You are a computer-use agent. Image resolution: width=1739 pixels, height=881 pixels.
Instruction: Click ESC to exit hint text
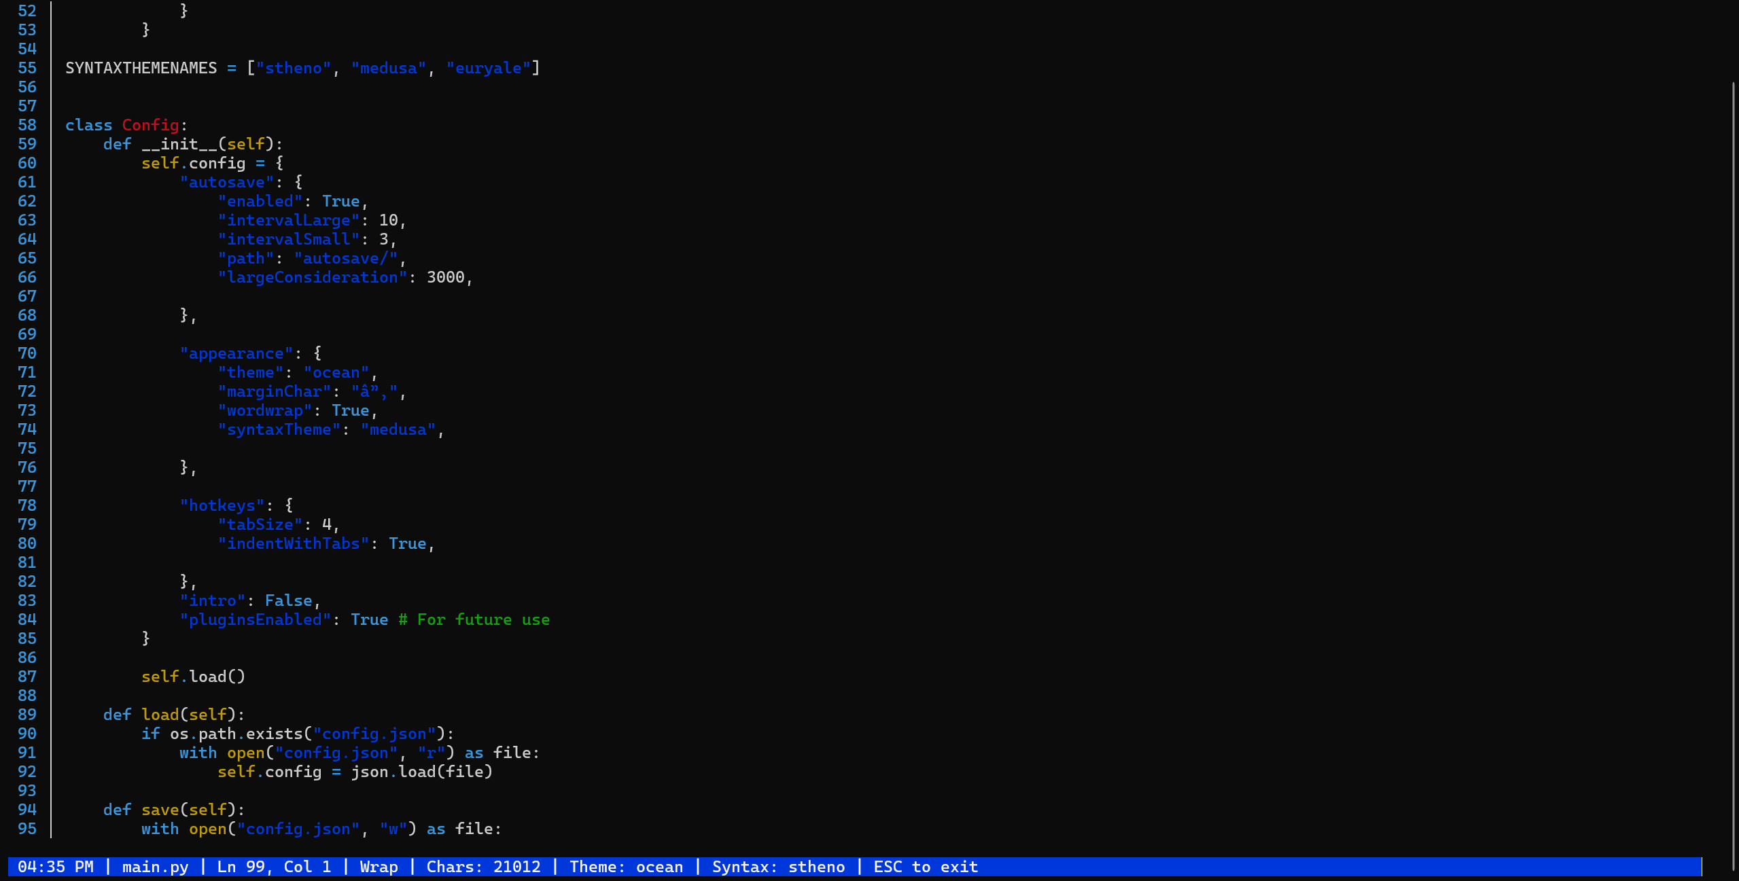pos(926,867)
